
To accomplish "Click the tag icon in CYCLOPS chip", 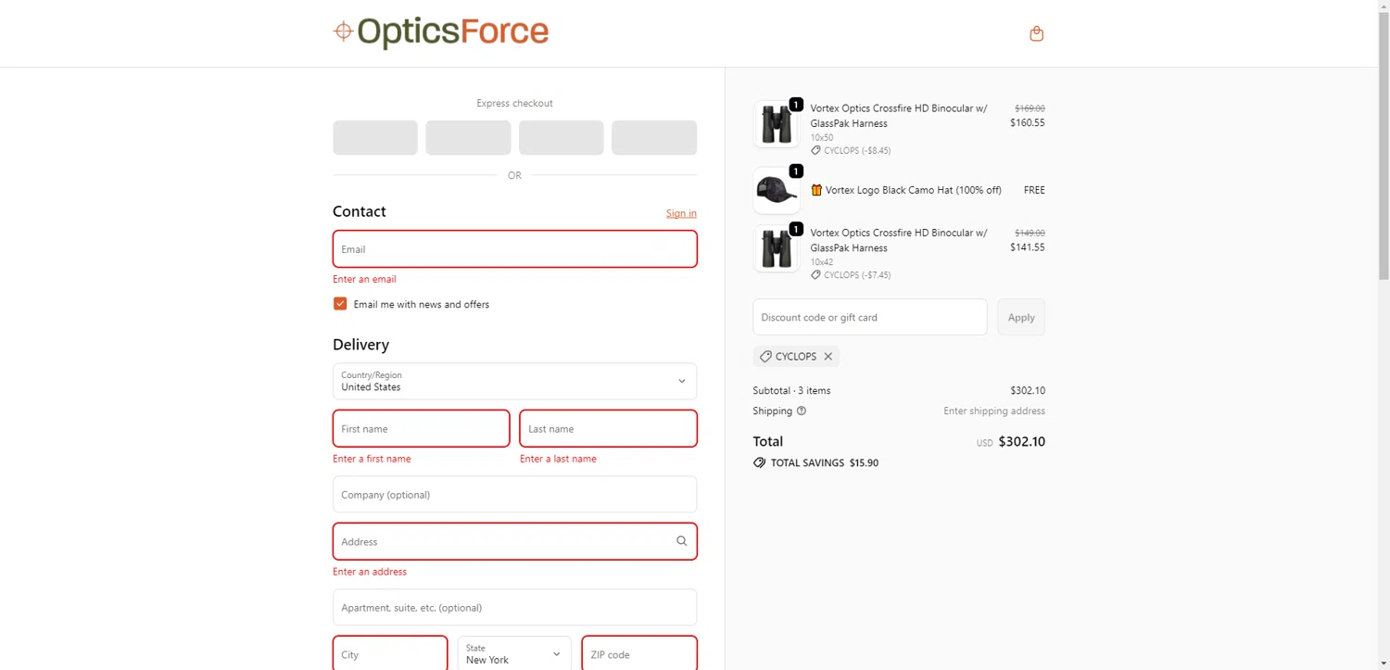I will tap(765, 356).
